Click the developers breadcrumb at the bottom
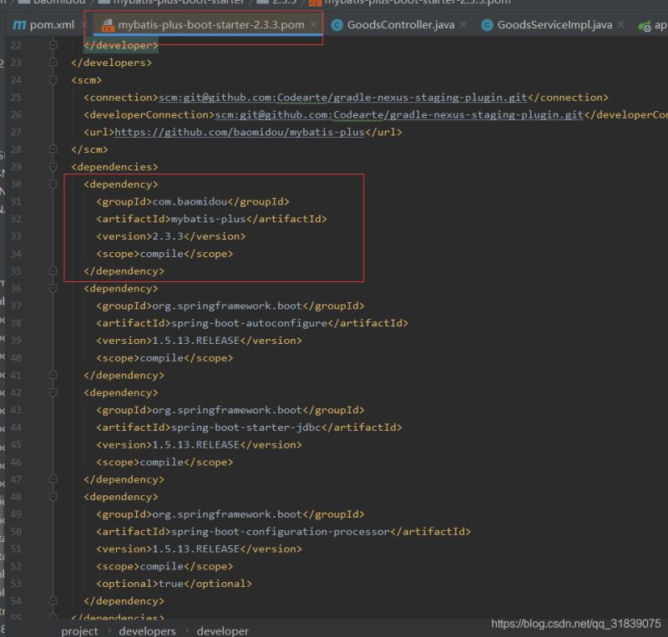 coord(147,630)
